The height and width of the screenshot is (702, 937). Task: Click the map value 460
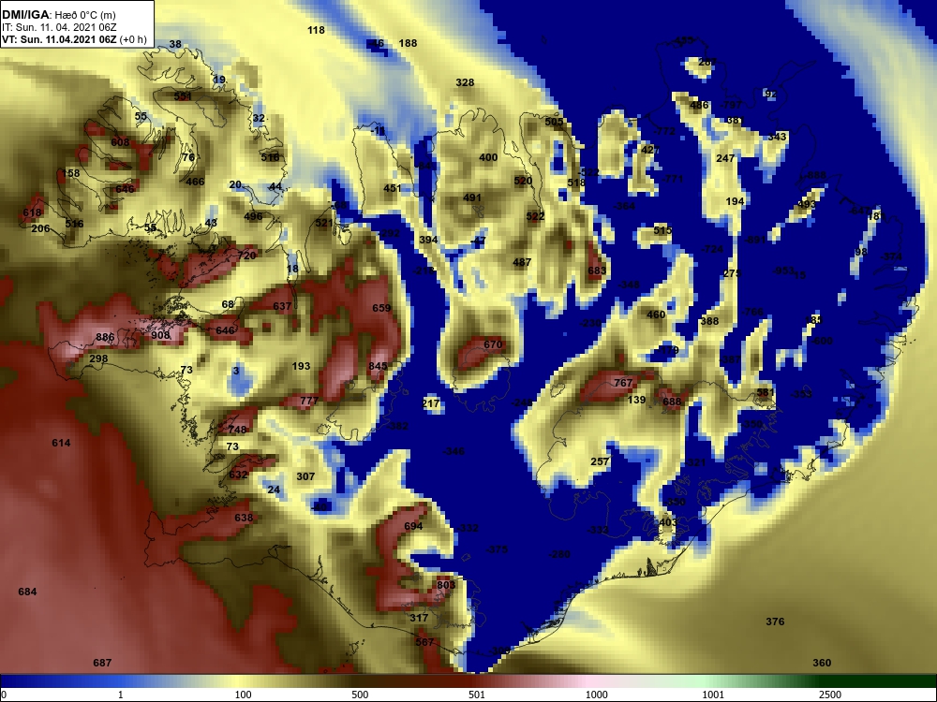point(656,314)
